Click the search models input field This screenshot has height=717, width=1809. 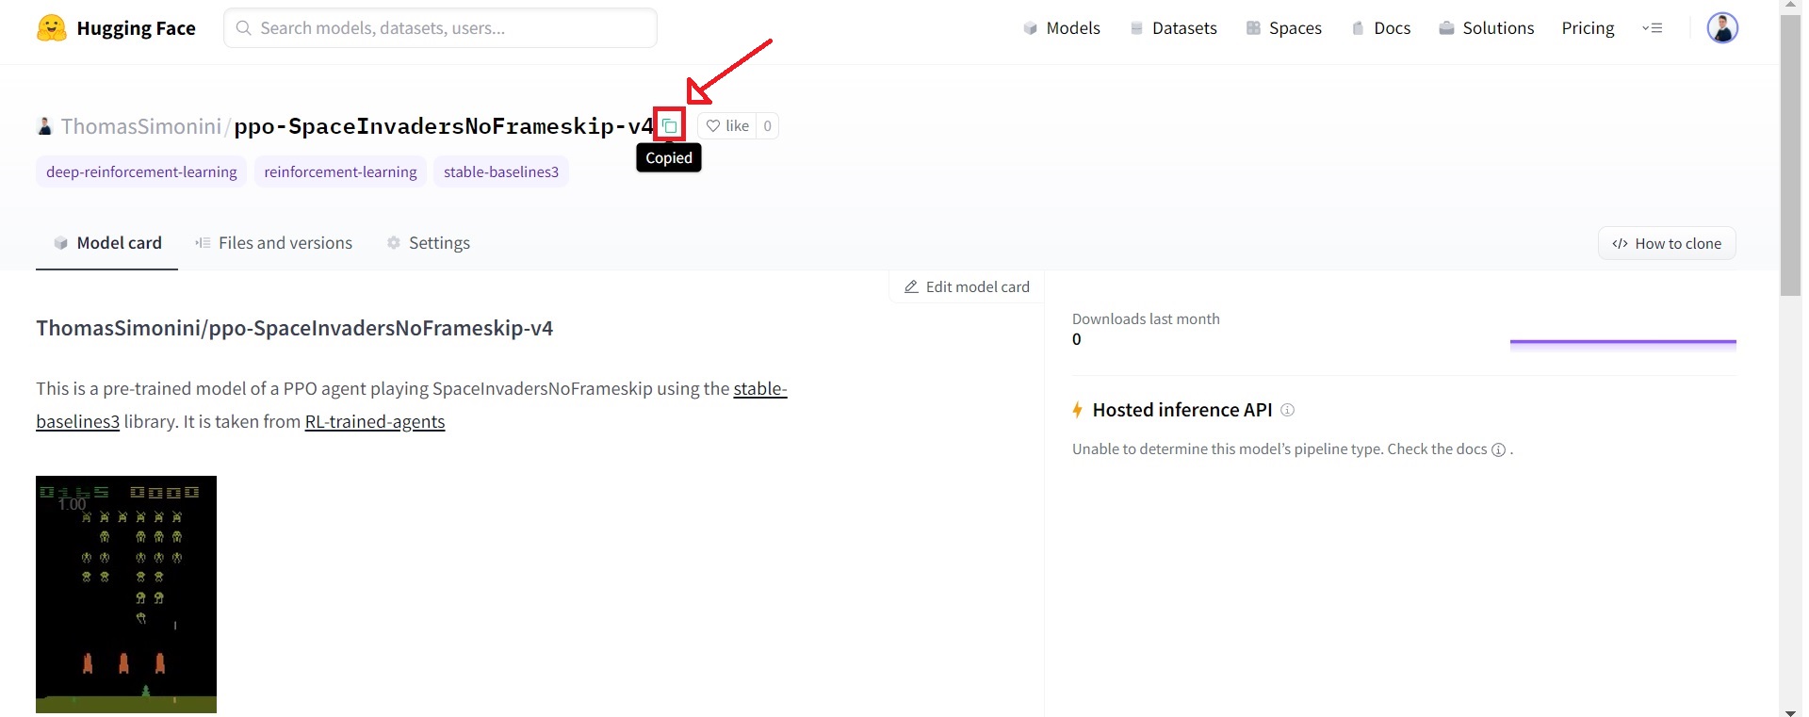440,28
